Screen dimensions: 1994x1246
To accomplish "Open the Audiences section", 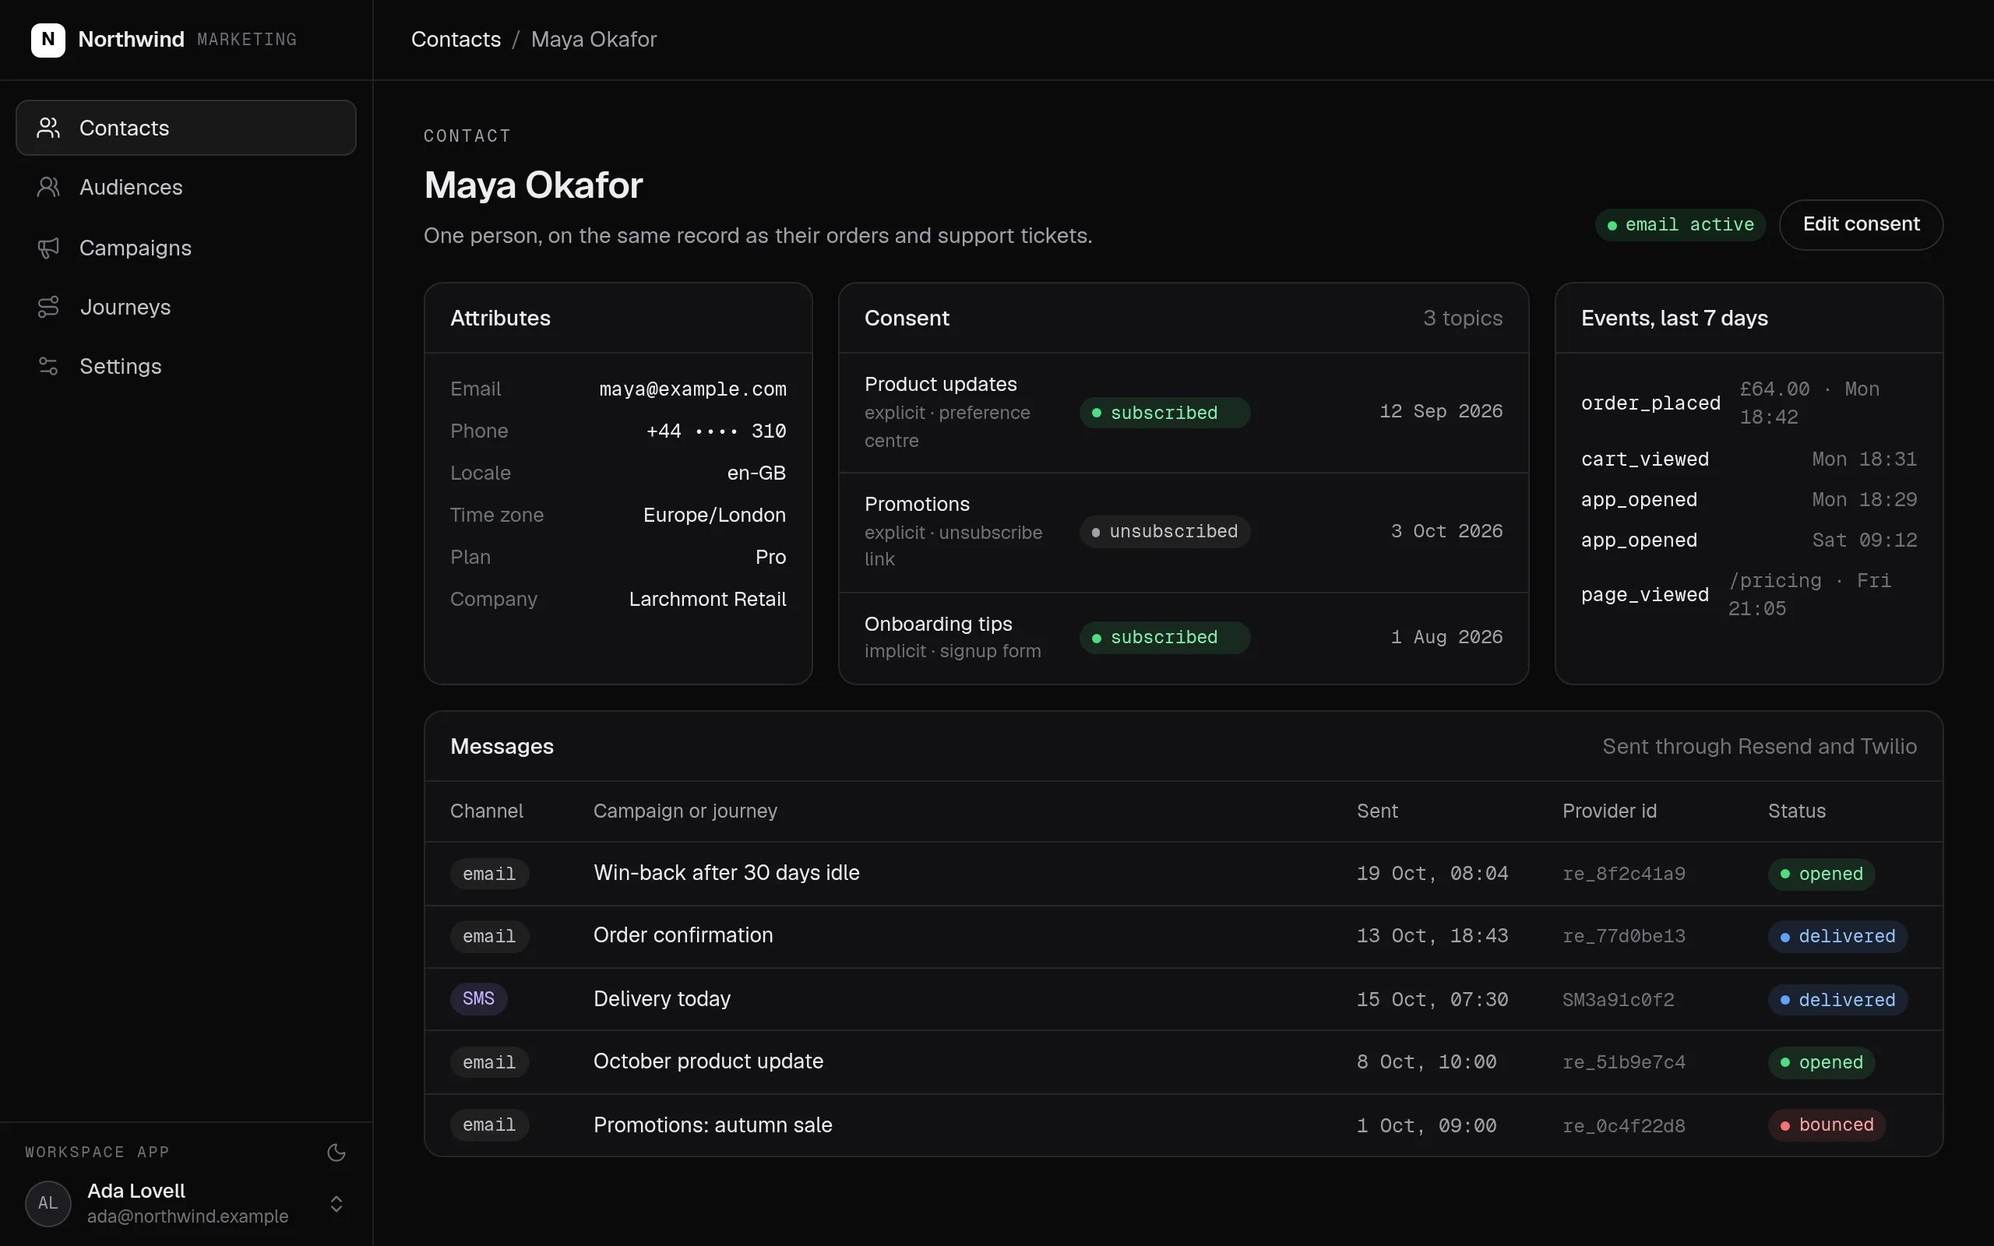I will (186, 187).
